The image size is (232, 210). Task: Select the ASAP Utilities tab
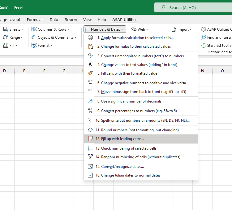[125, 20]
